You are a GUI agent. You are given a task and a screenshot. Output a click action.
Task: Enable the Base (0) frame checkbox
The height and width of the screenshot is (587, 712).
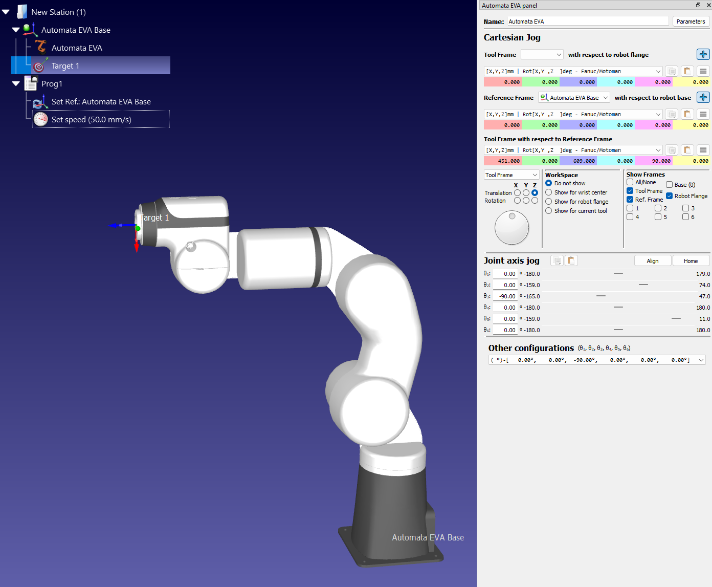click(x=669, y=185)
